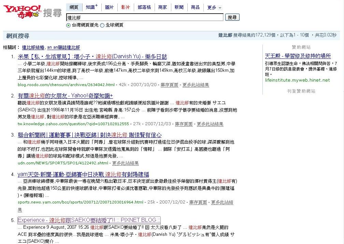Screen dimensions: 344x244
Task: Open the 新聞 tab
Action: (x=179, y=7)
